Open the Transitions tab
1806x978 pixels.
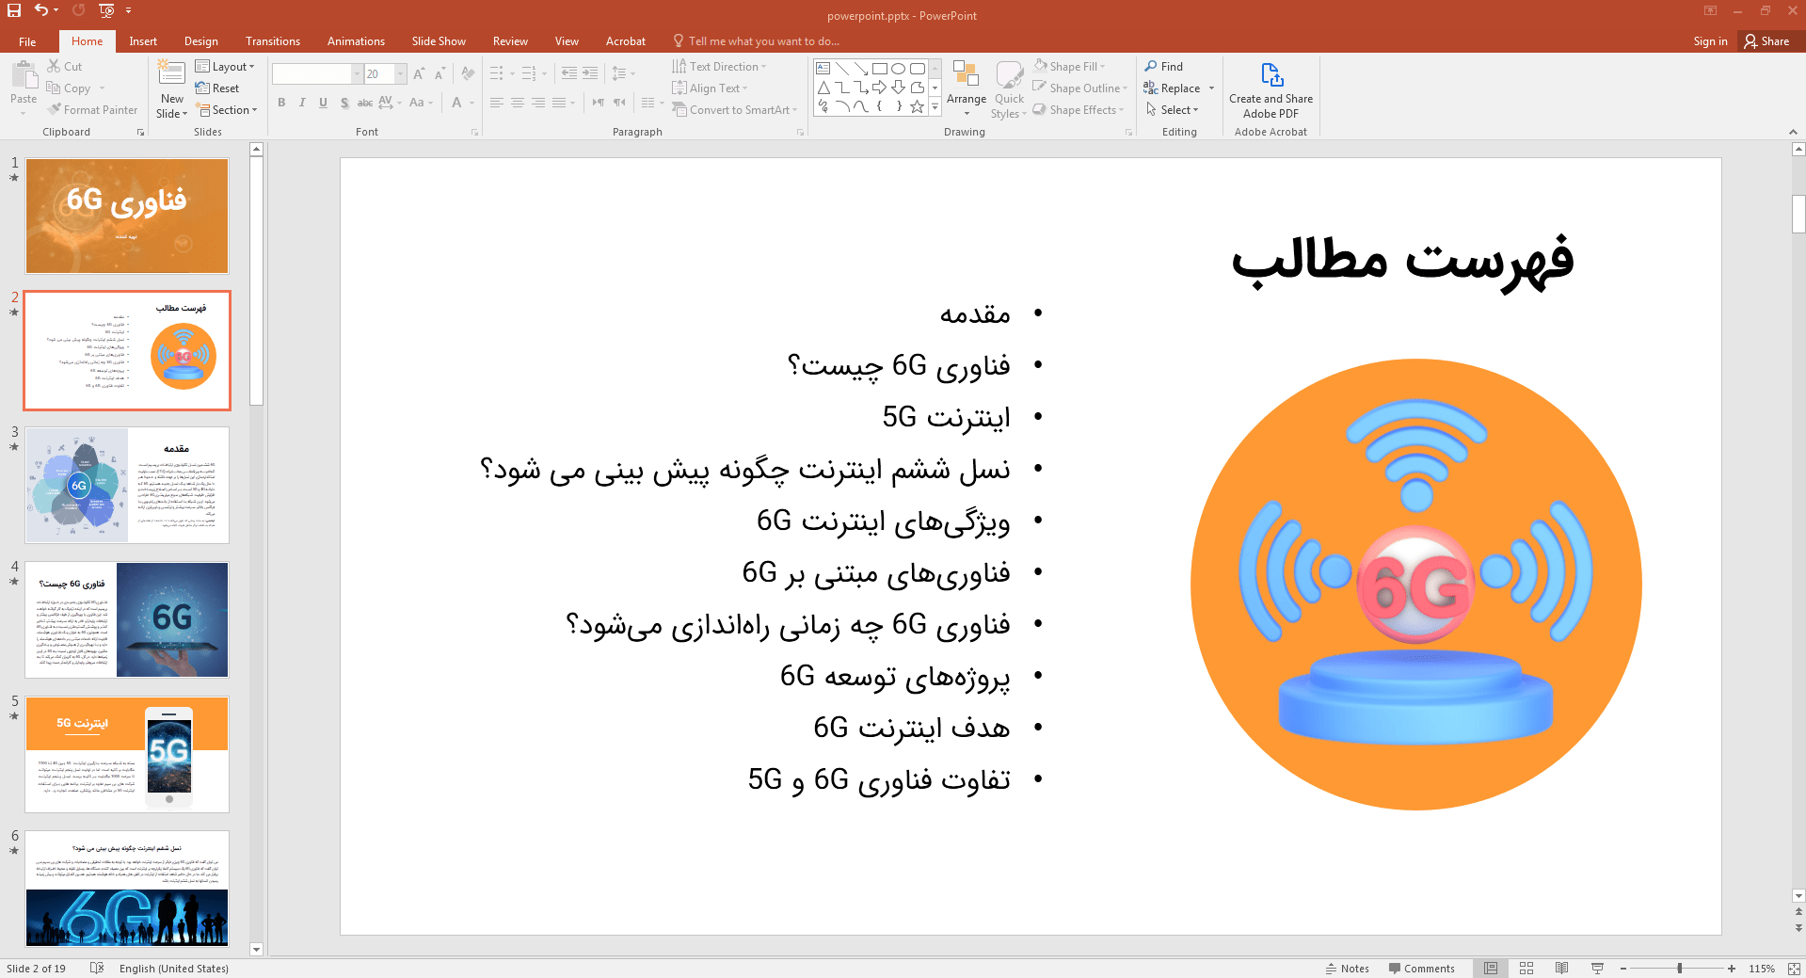tap(273, 41)
